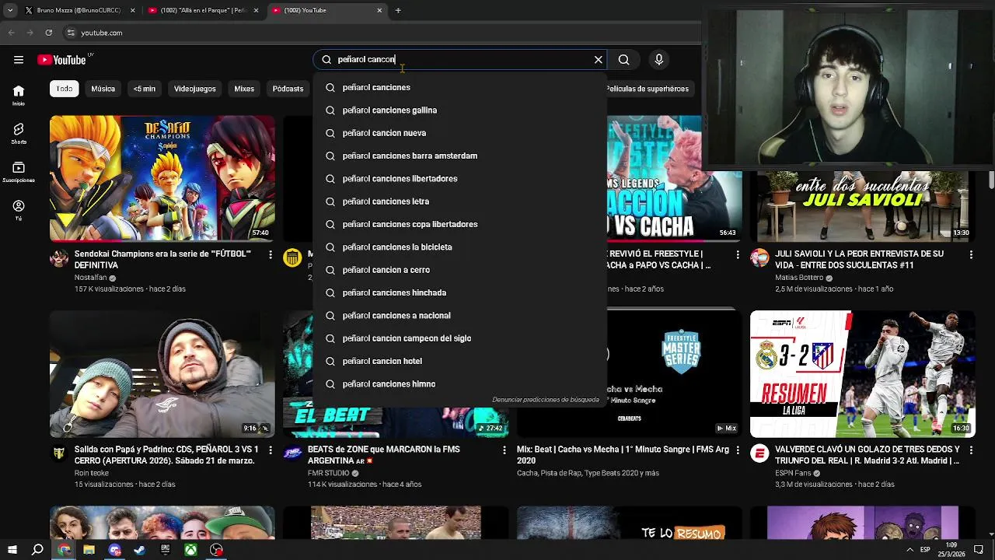
Task: Select suggestion peñarol canciones
Action: coord(459,87)
